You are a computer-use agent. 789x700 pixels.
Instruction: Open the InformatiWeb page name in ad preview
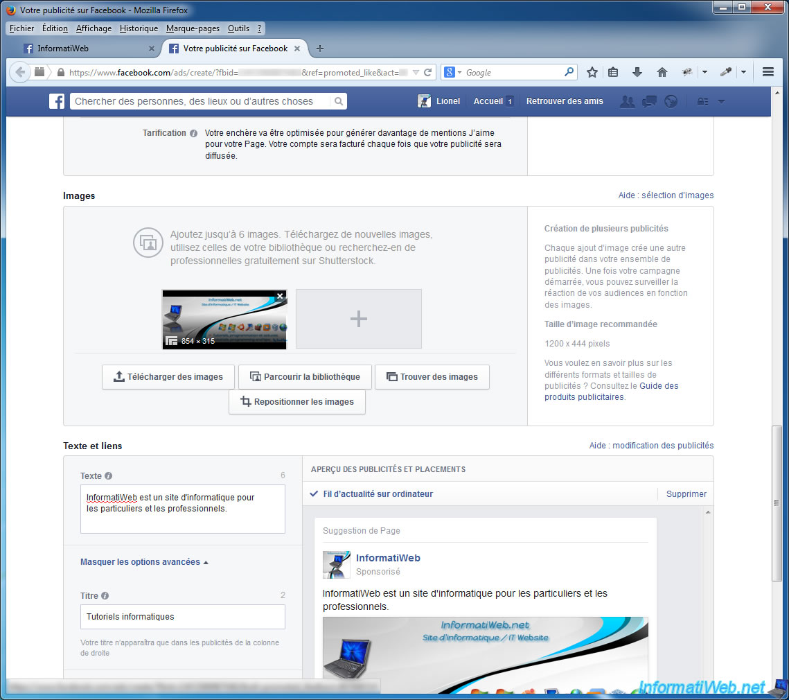(x=388, y=558)
